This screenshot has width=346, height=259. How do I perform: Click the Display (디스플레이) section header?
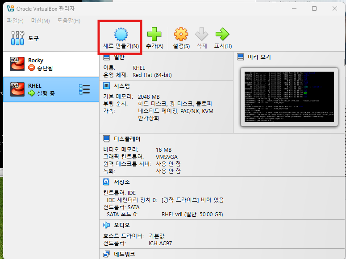127,139
